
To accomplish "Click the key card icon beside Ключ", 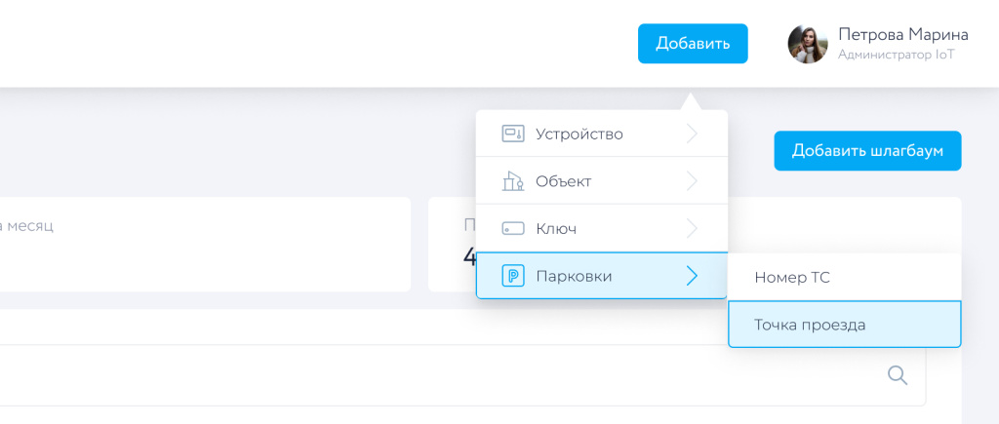I will [513, 229].
